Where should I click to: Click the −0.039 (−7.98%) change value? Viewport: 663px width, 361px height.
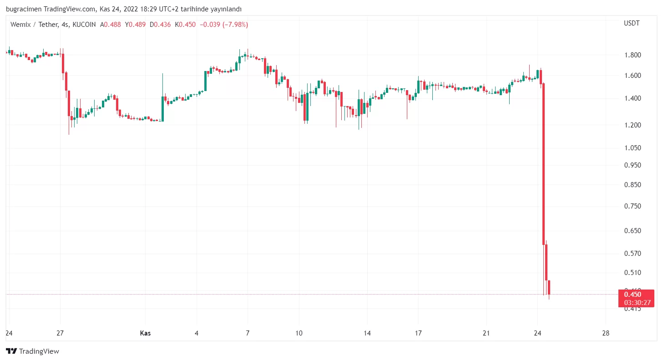pyautogui.click(x=224, y=25)
